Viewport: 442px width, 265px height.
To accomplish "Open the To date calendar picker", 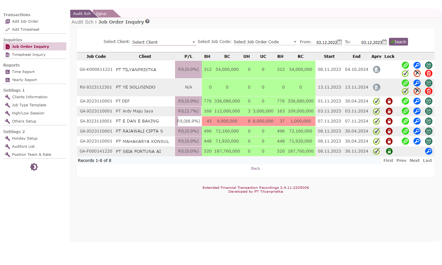I will [x=384, y=42].
